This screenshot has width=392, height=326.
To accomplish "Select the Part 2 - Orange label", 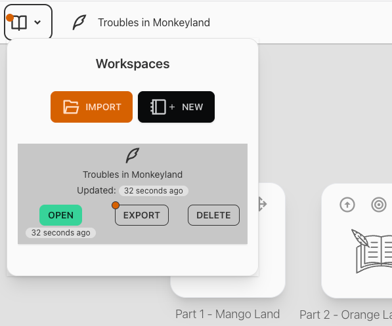I will pyautogui.click(x=346, y=314).
